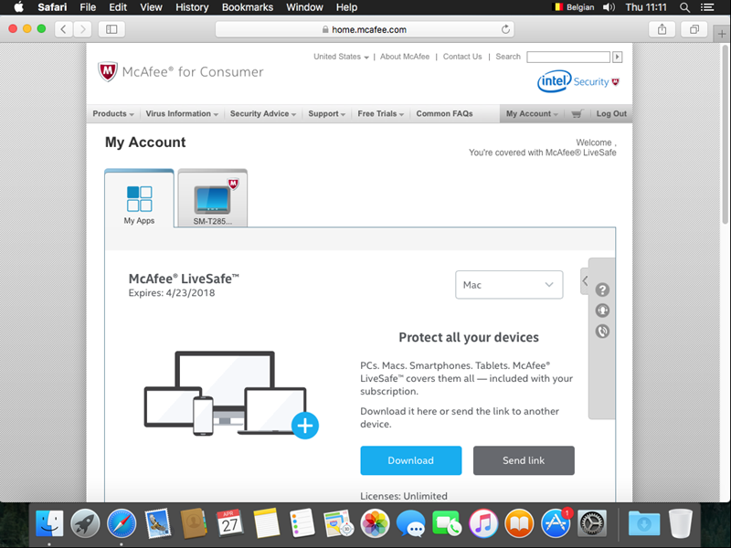Open the Safari History menu

[x=192, y=7]
